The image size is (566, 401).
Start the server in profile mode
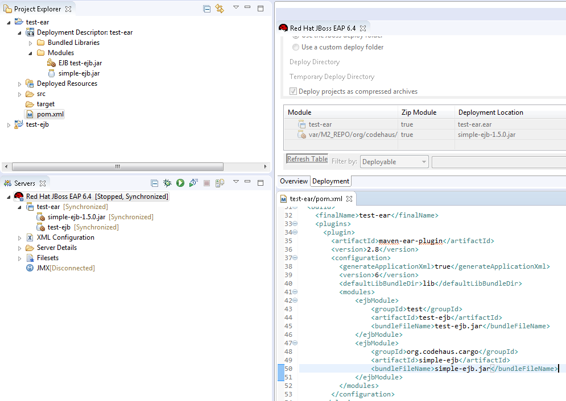(x=193, y=183)
